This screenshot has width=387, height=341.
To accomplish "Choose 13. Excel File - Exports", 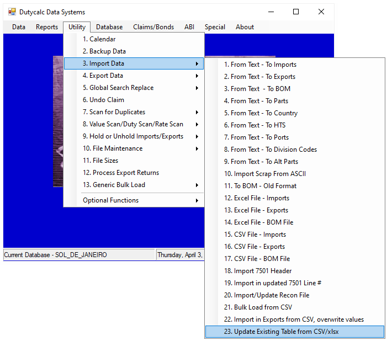I will (295, 210).
